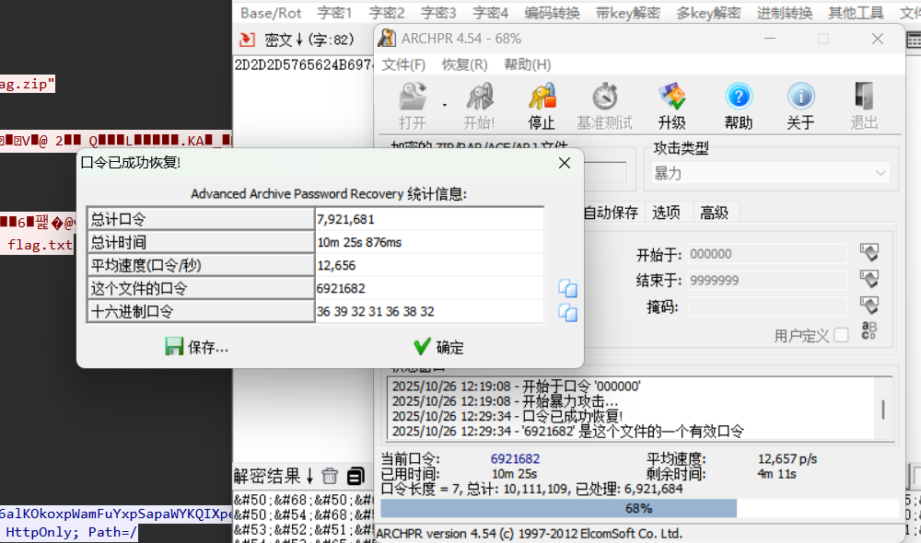Open the dropdown arrow beside 打开
921x543 pixels.
(x=445, y=105)
